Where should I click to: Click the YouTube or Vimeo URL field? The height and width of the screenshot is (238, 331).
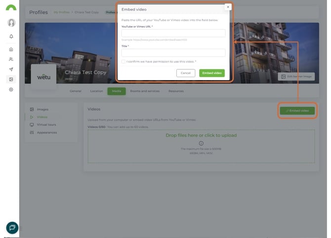[x=173, y=33]
